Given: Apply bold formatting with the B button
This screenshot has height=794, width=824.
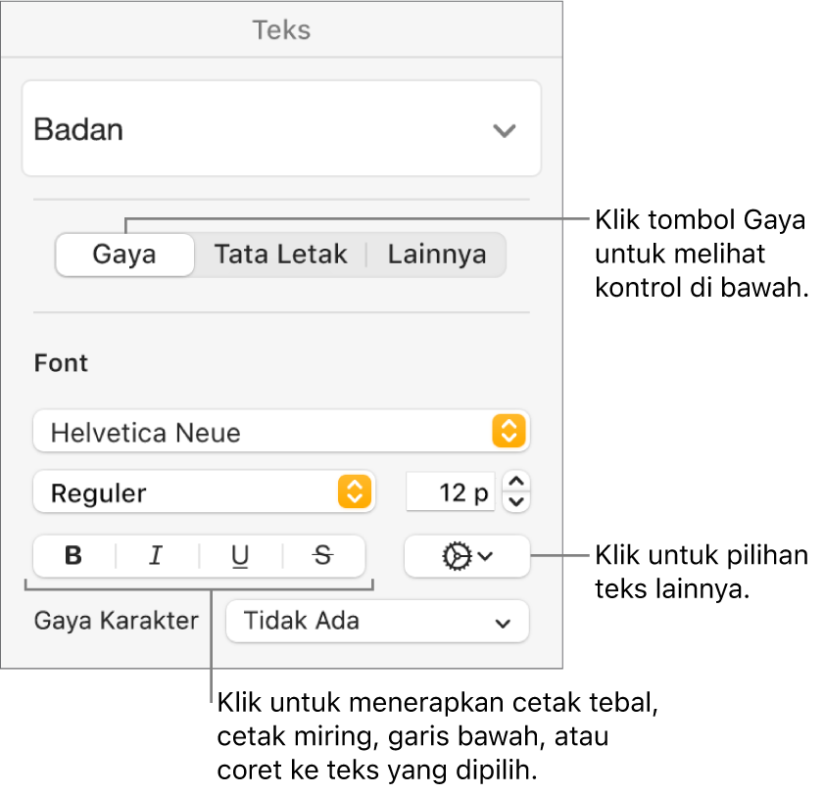Looking at the screenshot, I should point(73,556).
